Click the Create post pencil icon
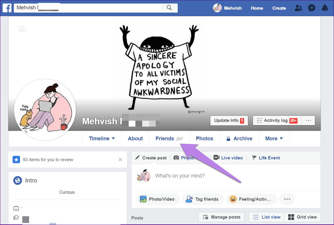The width and height of the screenshot is (334, 225). [x=137, y=157]
